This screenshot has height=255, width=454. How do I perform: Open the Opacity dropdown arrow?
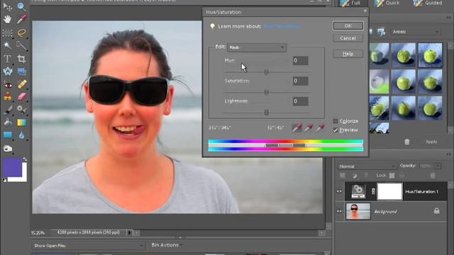pos(438,166)
